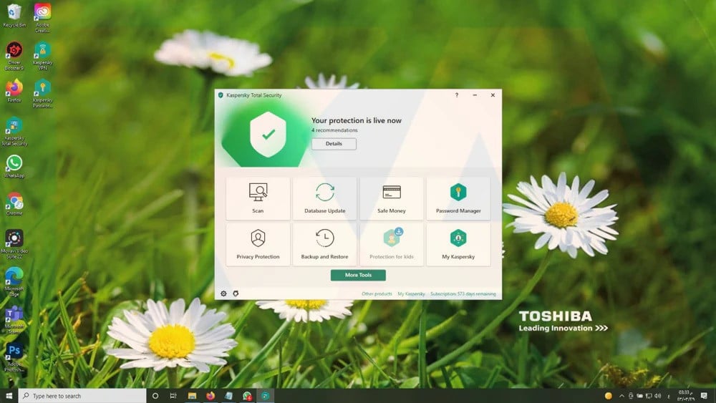Click Subscription days remaining link
The width and height of the screenshot is (716, 403).
(463, 294)
